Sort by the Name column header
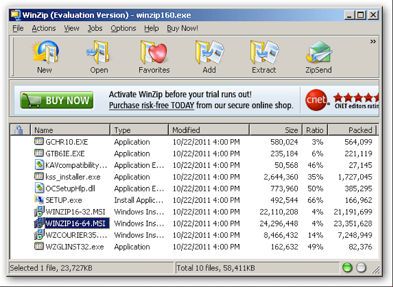 [70, 130]
